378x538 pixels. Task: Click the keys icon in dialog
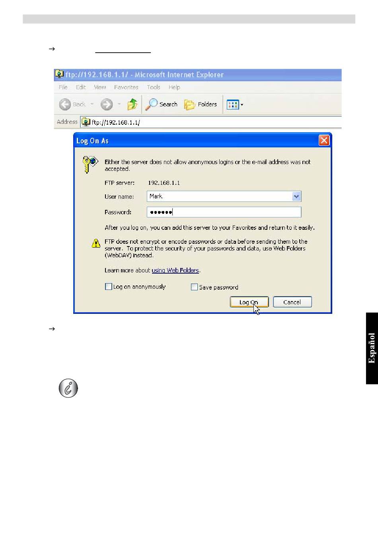tap(90, 164)
